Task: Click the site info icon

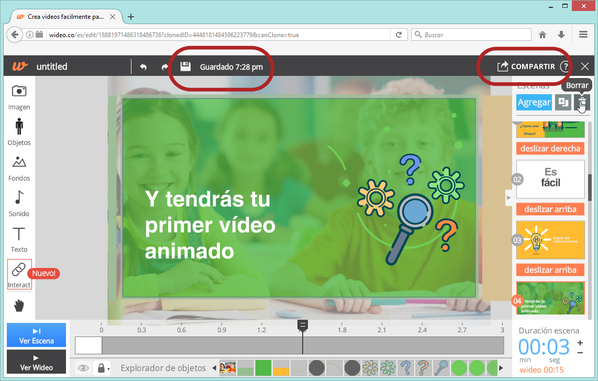Action: [30, 35]
